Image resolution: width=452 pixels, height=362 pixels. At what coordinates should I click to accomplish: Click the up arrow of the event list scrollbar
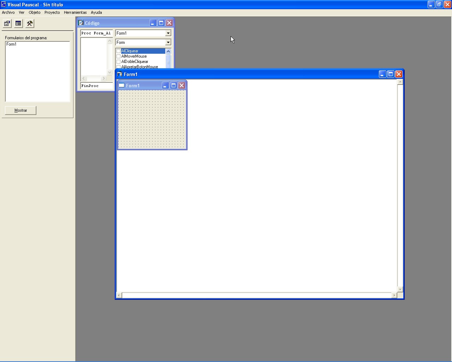(168, 51)
